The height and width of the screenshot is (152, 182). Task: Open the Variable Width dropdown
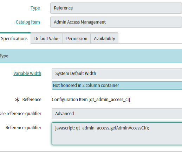pos(117,74)
